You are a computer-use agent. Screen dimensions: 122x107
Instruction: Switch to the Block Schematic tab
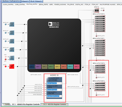pyautogui.click(x=36, y=1)
